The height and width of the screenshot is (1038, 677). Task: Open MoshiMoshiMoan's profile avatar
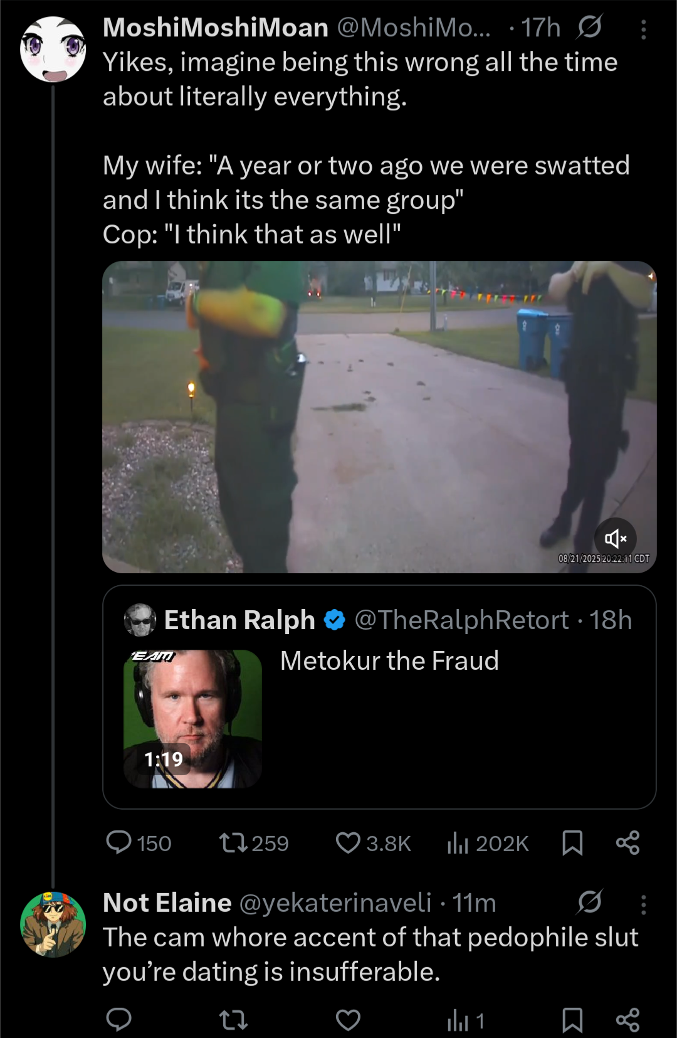point(53,50)
